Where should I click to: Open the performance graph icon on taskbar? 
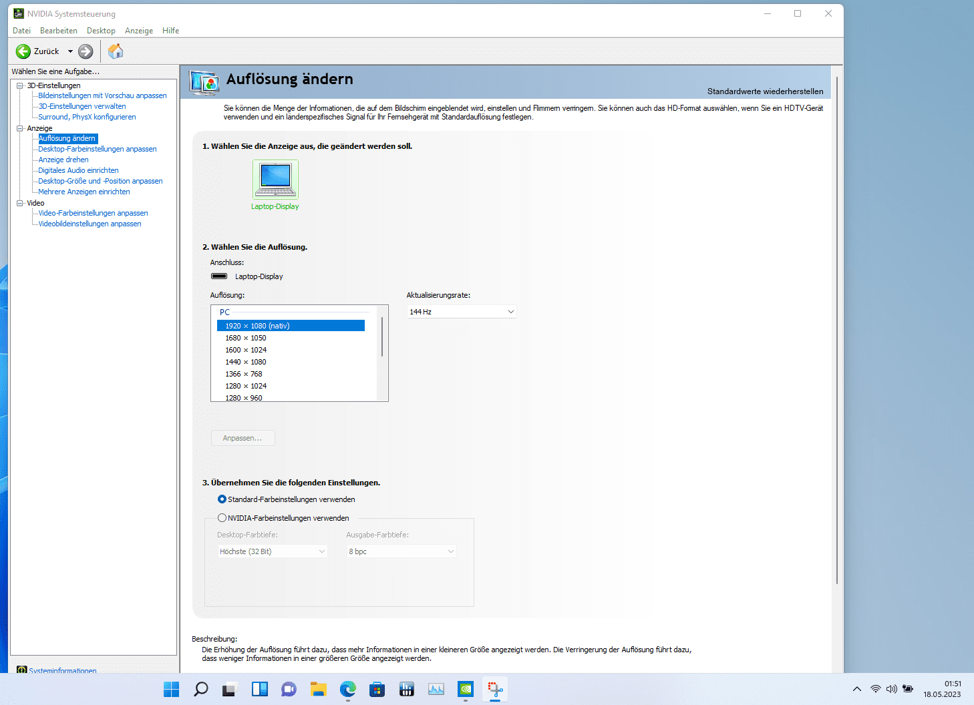pyautogui.click(x=436, y=689)
